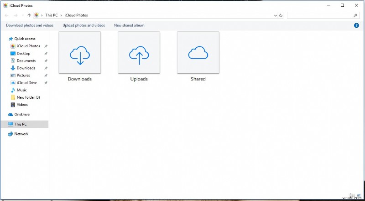Select the Shared folder label text

[x=198, y=79]
